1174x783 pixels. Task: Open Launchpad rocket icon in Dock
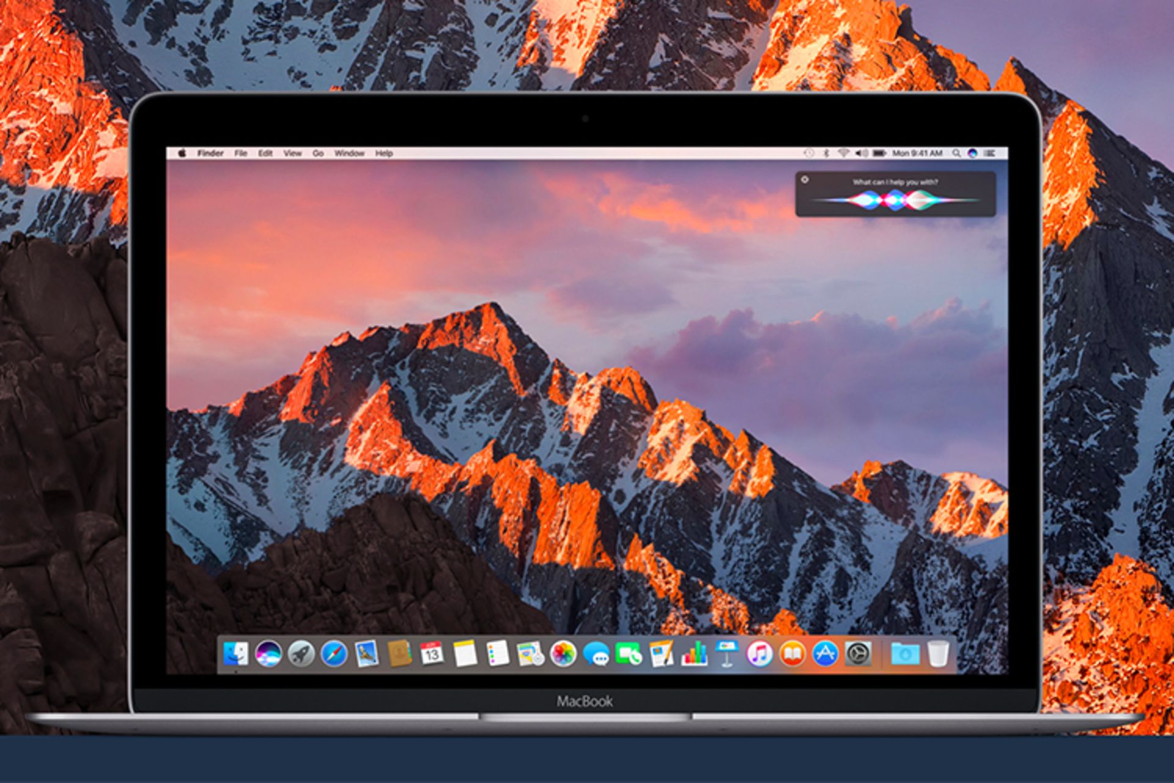(x=301, y=654)
